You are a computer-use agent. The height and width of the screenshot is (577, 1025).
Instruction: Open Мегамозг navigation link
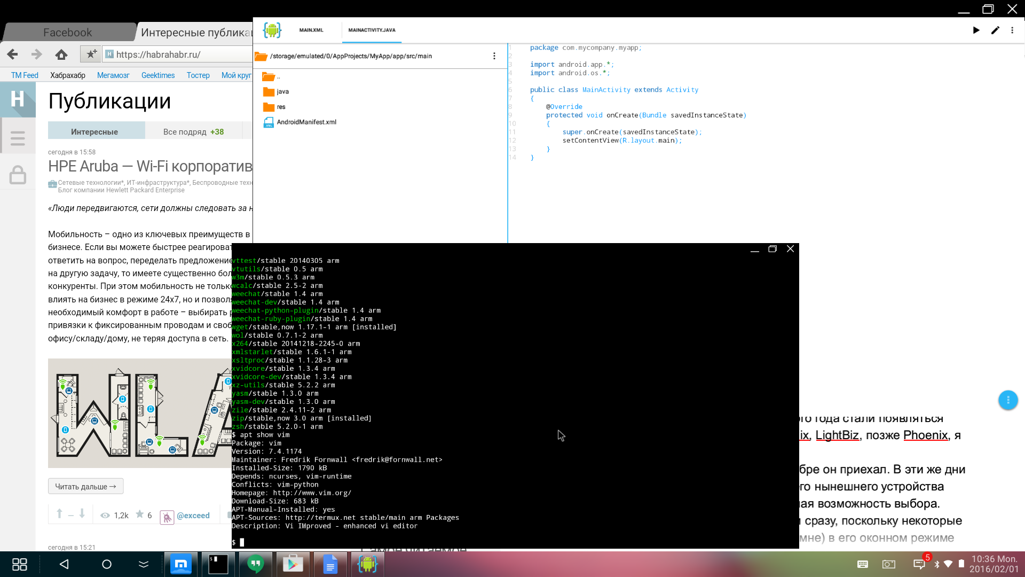coord(113,75)
